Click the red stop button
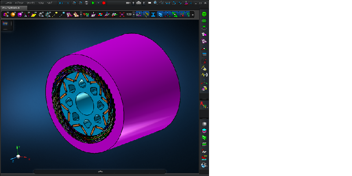Screen dimensions: 352x176 (x=104, y=3)
